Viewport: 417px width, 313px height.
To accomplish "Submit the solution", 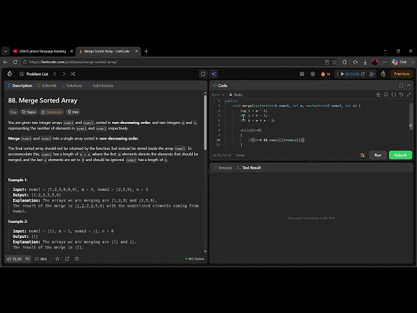I will tap(401, 155).
